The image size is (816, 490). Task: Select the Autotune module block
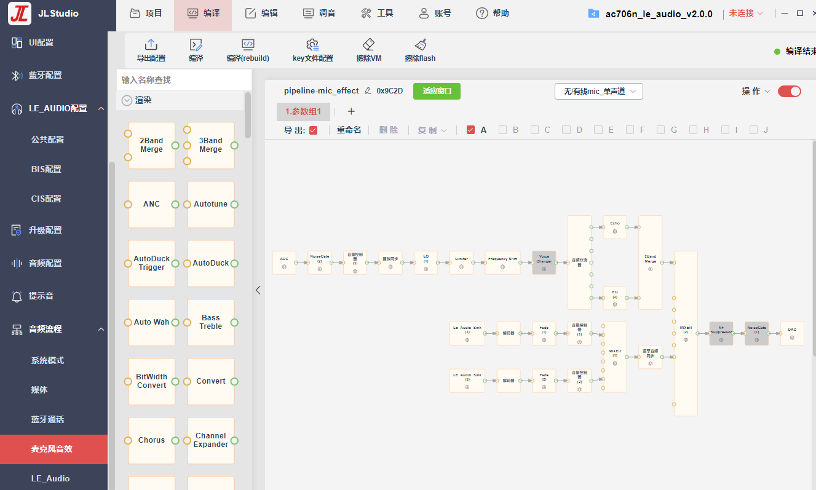[210, 204]
